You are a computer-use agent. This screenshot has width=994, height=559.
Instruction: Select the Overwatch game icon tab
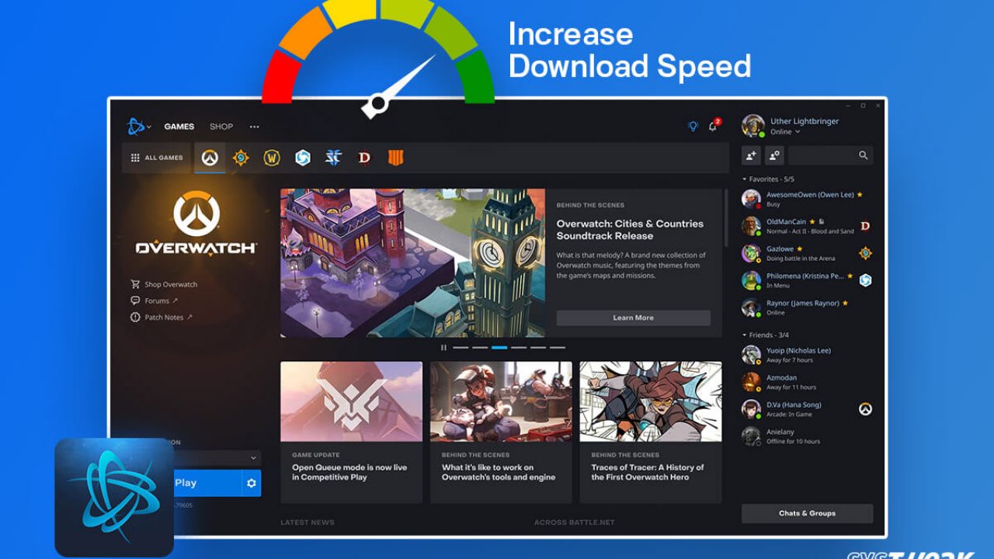(x=210, y=158)
